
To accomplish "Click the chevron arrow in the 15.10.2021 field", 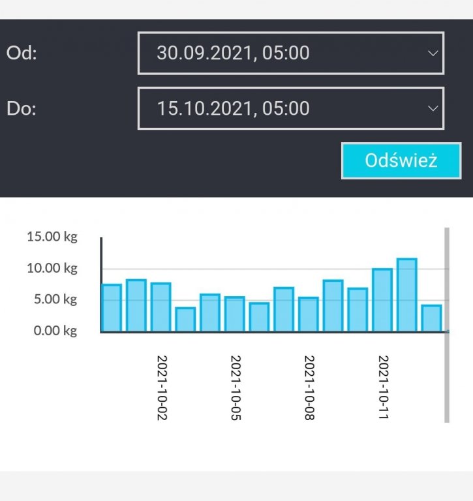I will (x=433, y=108).
